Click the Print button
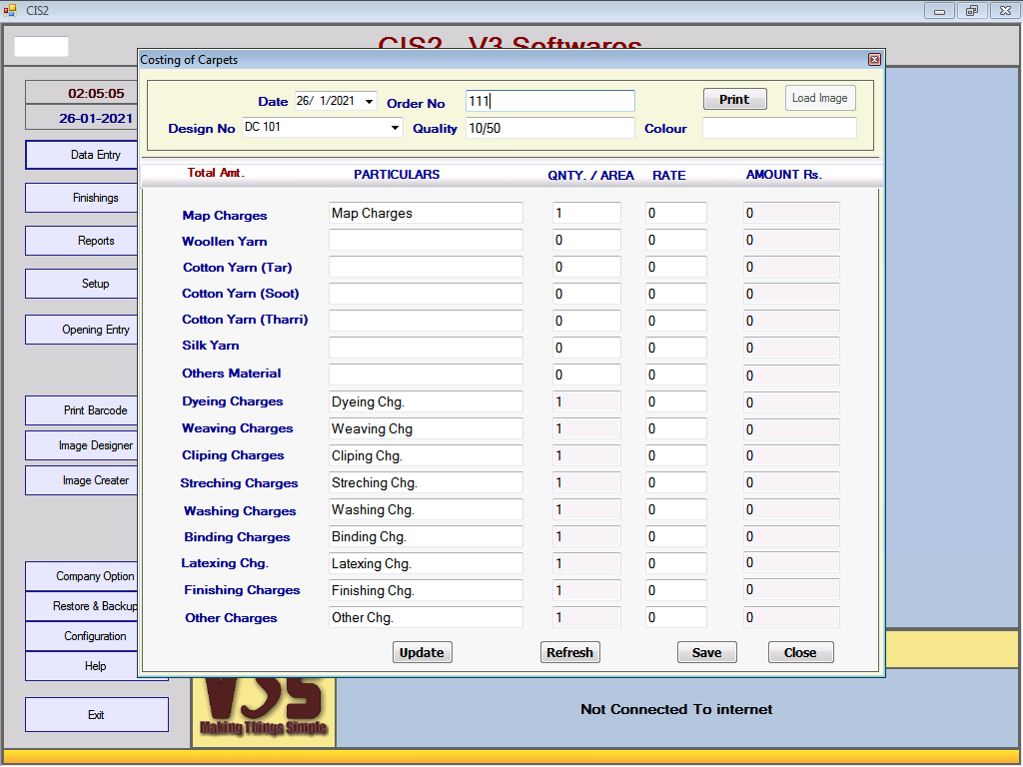 733,99
